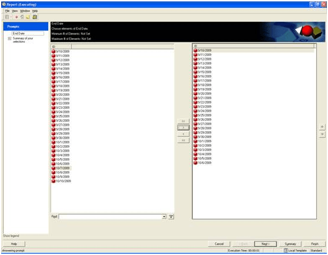Image resolution: width=328 pixels, height=255 pixels.
Task: Click Standard in the status bar
Action: 316,250
